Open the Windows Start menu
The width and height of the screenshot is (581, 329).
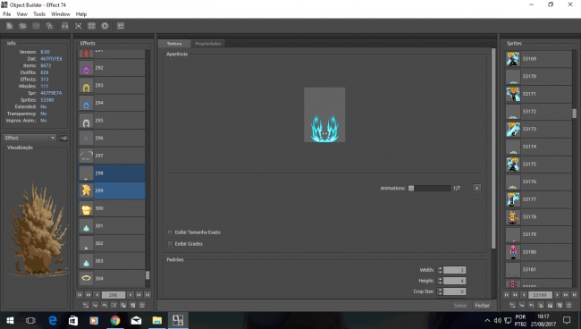pos(10,320)
